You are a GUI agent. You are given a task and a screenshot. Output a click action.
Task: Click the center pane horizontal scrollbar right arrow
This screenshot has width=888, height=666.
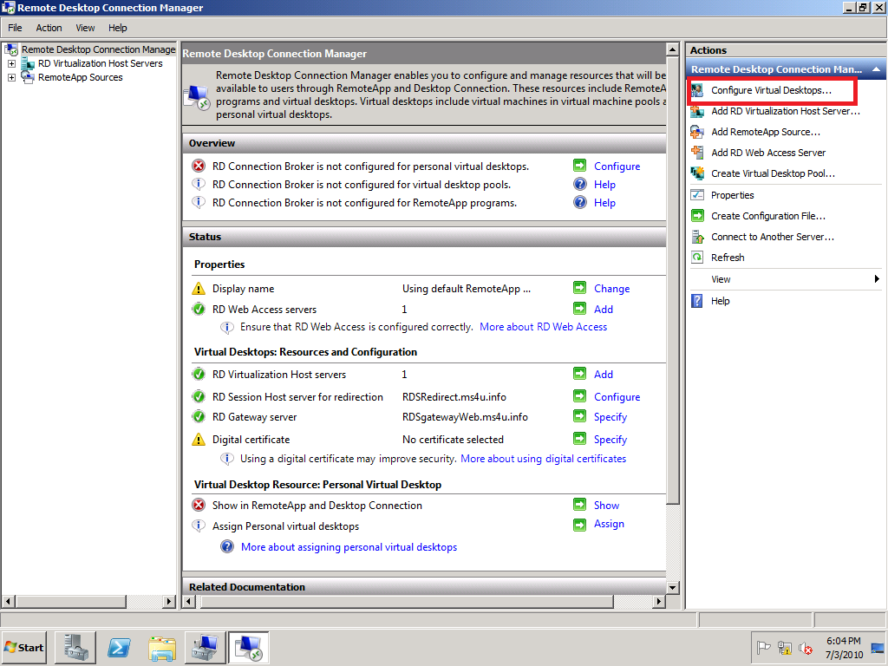[658, 602]
